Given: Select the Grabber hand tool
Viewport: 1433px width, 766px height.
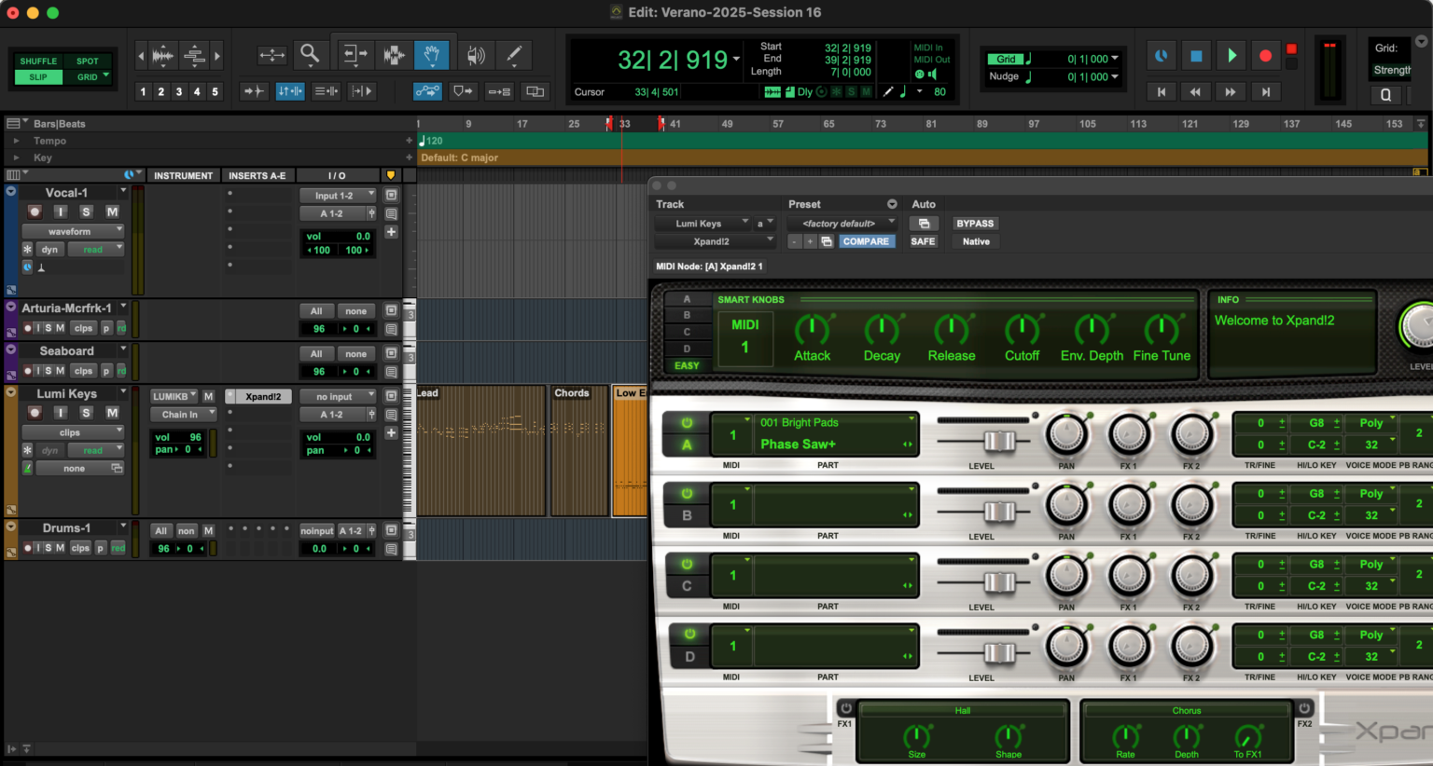Looking at the screenshot, I should pyautogui.click(x=432, y=54).
